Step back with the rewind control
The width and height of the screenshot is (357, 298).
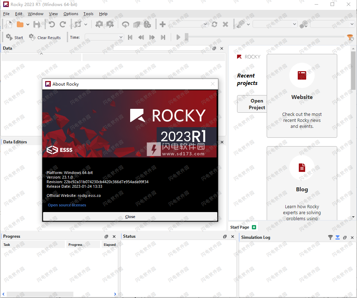coord(141,37)
